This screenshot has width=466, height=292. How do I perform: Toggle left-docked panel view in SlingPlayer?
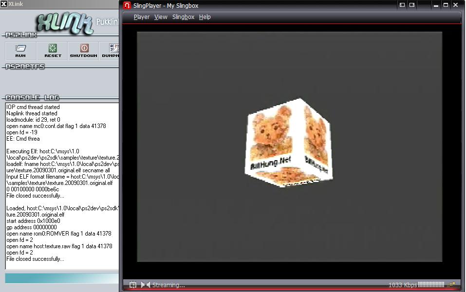click(402, 5)
